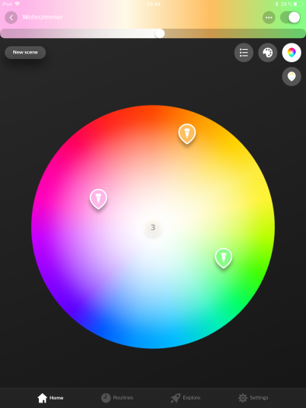Switch to white temperature picker icon
This screenshot has width=306, height=408.
pyautogui.click(x=291, y=76)
